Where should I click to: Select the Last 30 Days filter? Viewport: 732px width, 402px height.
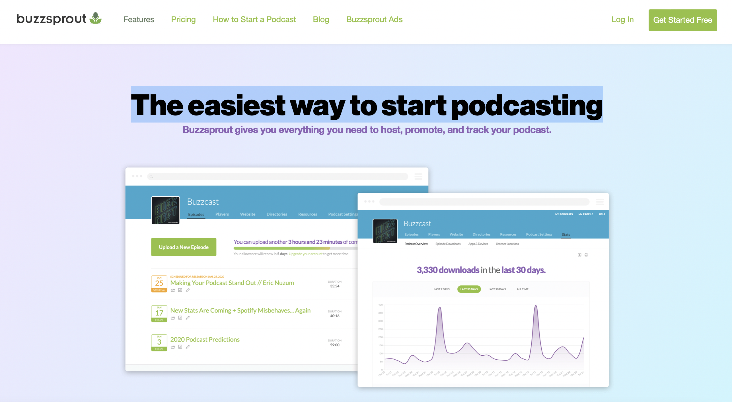click(x=469, y=289)
